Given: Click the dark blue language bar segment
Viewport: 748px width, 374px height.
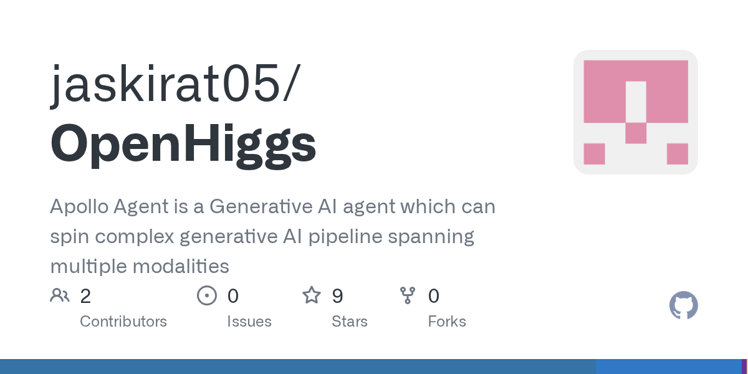Looking at the screenshot, I should [x=297, y=367].
